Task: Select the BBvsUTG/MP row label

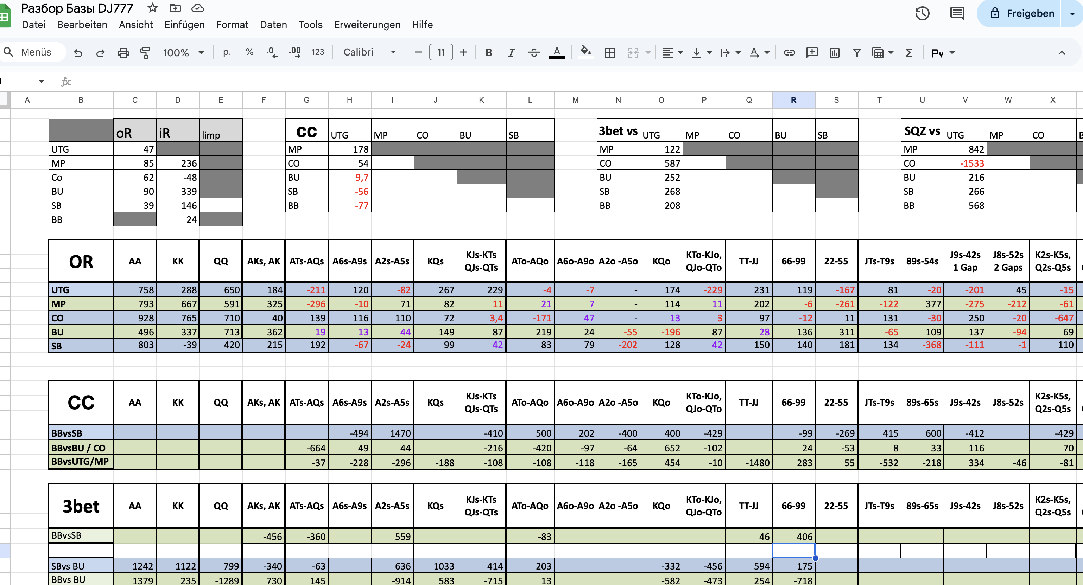Action: point(81,462)
